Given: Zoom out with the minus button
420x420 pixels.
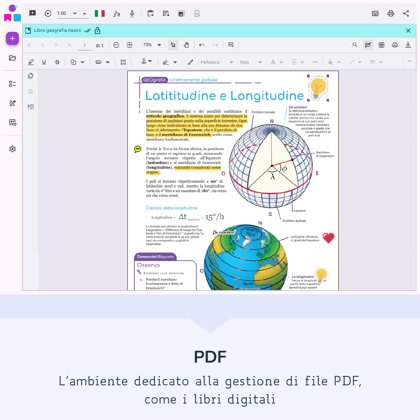Looking at the screenshot, I should point(116,45).
